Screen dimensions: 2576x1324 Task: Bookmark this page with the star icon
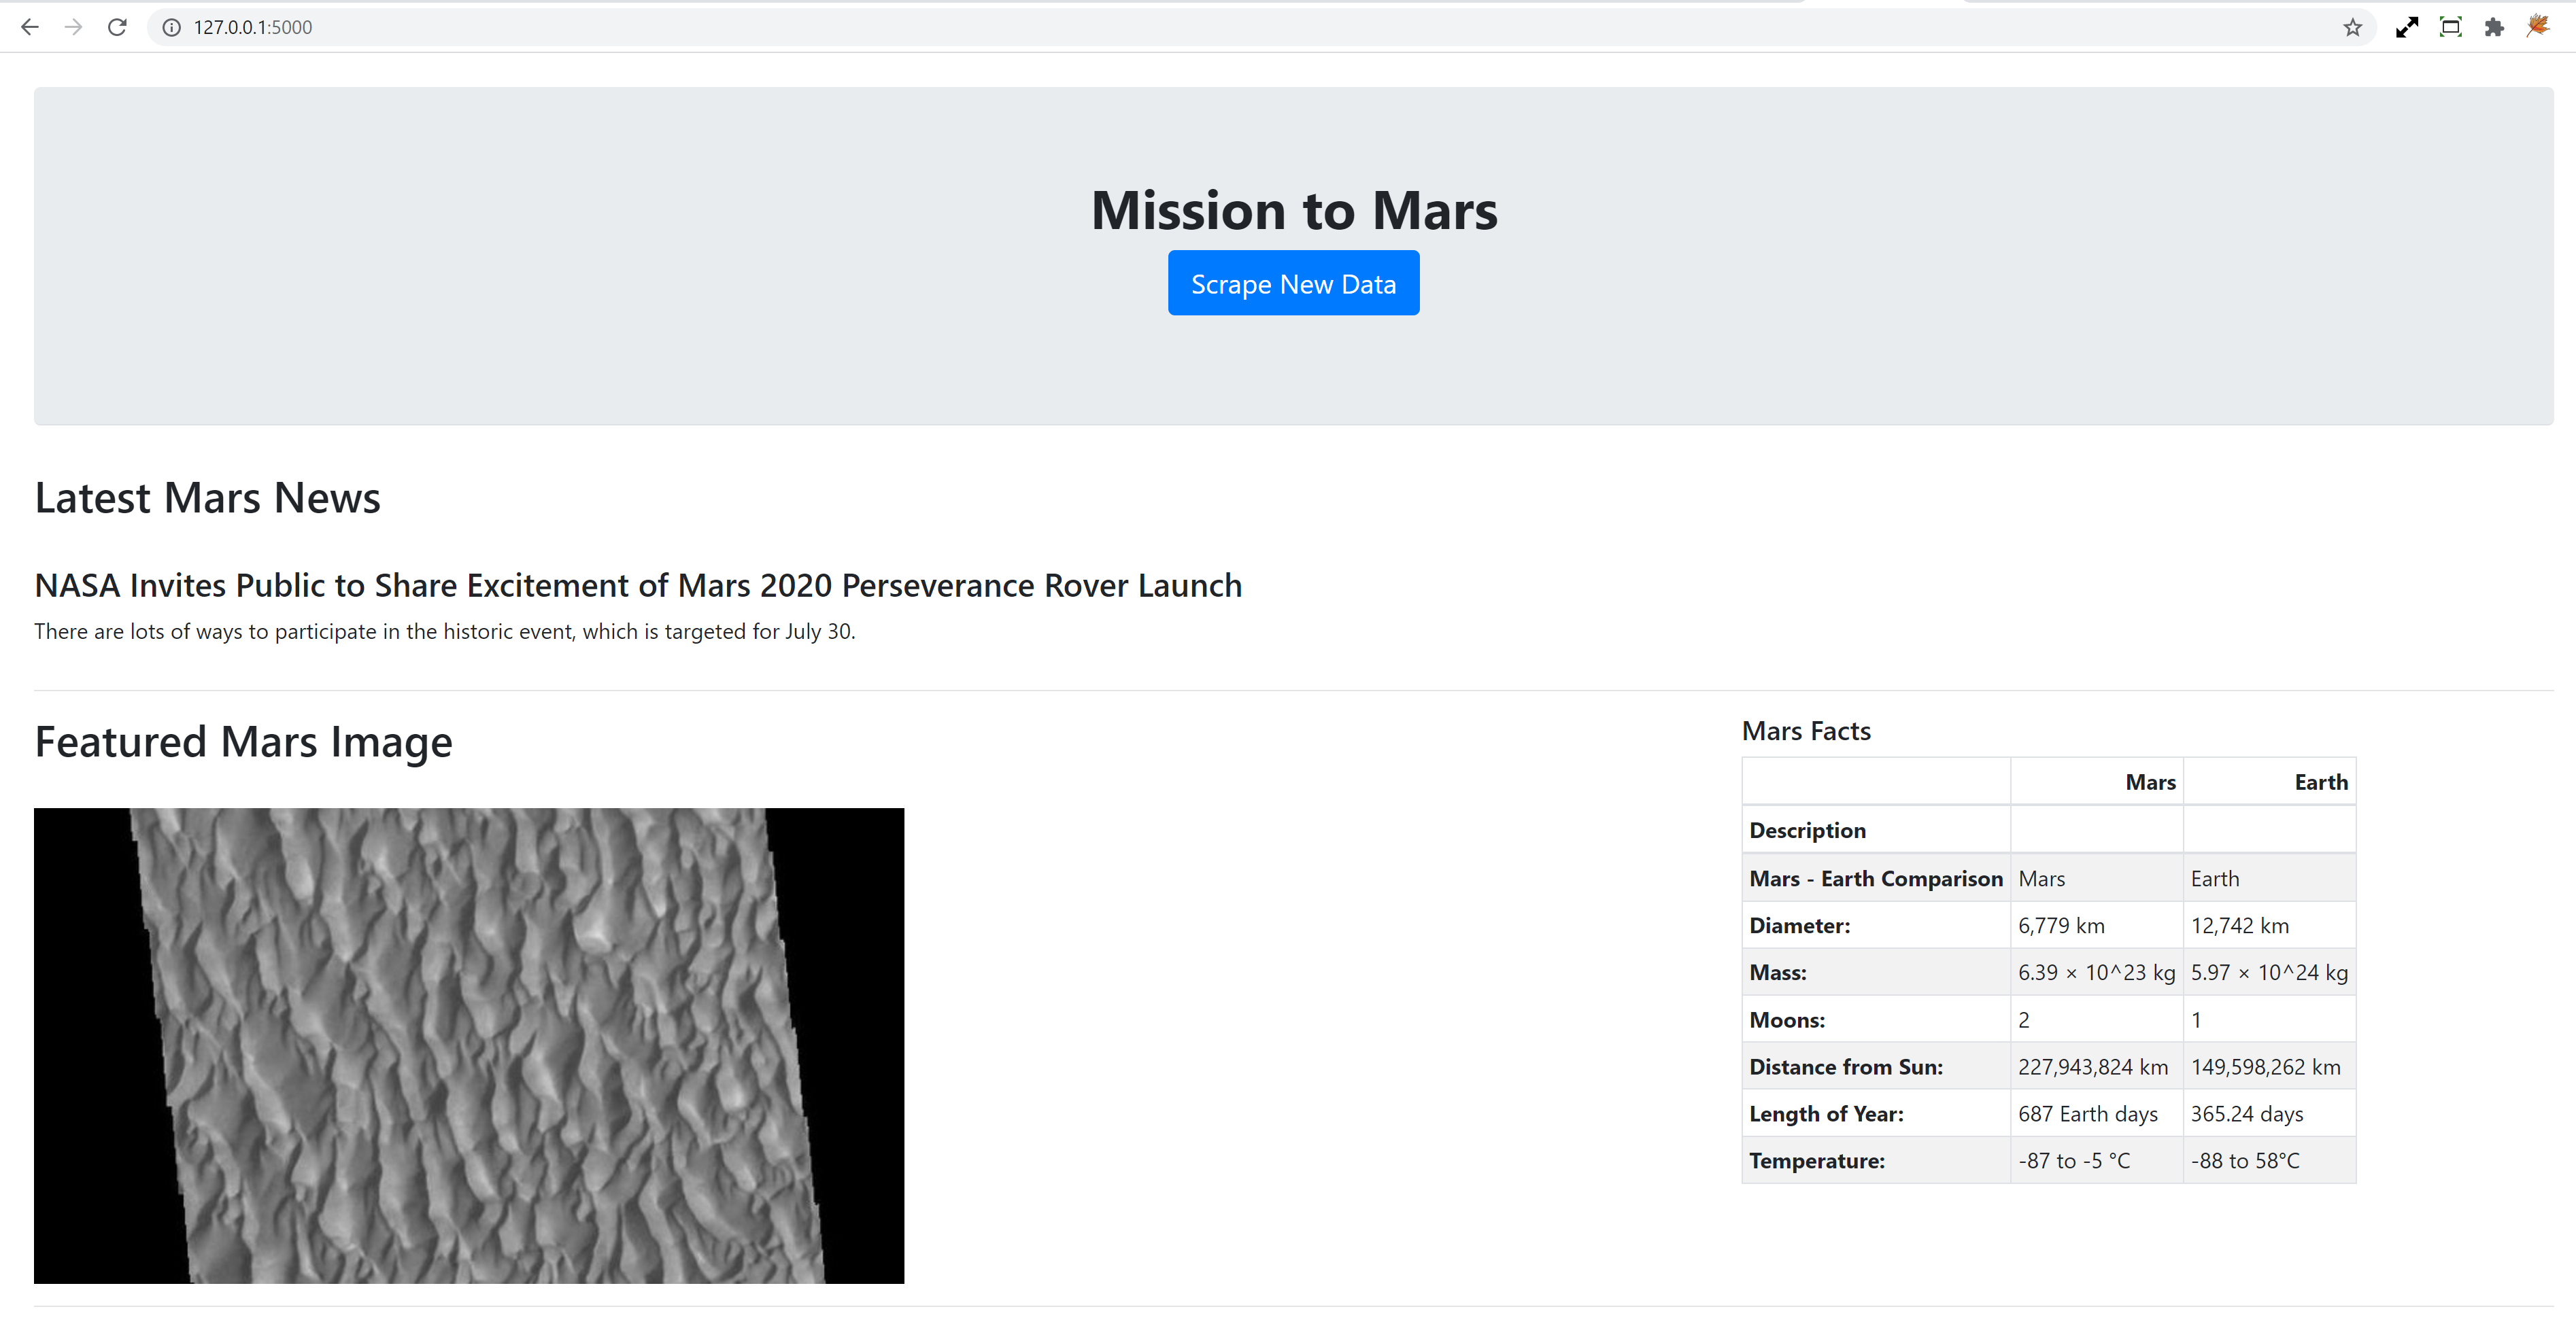click(x=2352, y=27)
